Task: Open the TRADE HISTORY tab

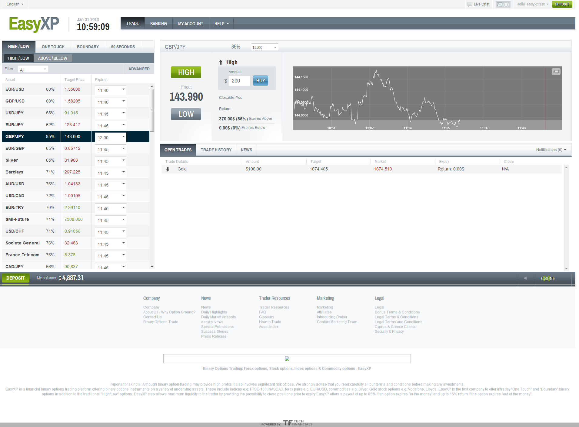Action: 216,150
